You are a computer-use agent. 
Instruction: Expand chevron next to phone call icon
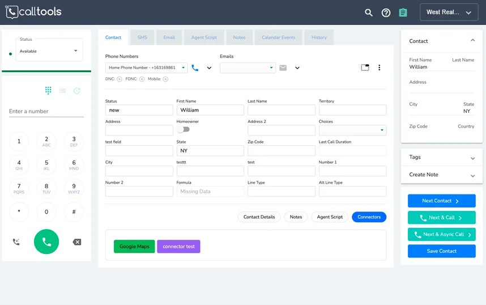pyautogui.click(x=209, y=68)
